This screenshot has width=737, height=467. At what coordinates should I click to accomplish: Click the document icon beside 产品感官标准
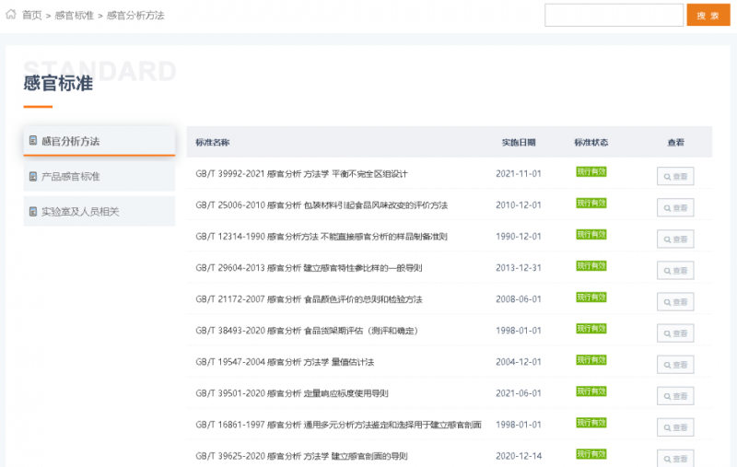[33, 176]
